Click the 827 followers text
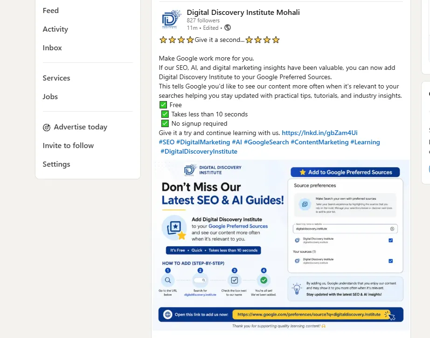The height and width of the screenshot is (338, 430). point(203,20)
